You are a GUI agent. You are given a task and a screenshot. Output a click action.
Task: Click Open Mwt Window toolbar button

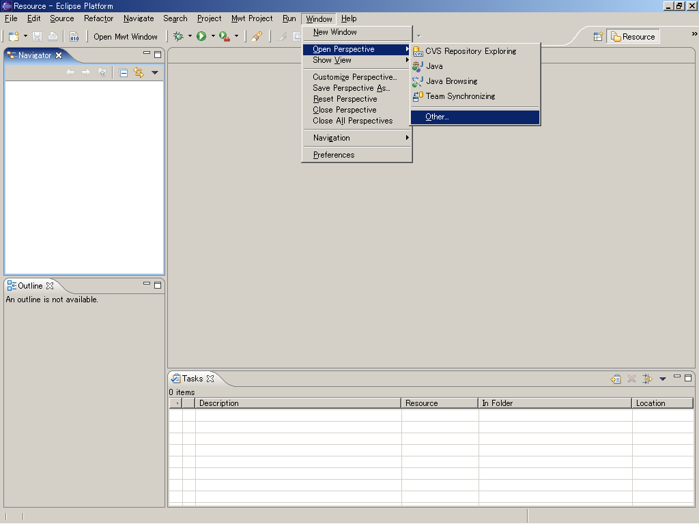(126, 37)
